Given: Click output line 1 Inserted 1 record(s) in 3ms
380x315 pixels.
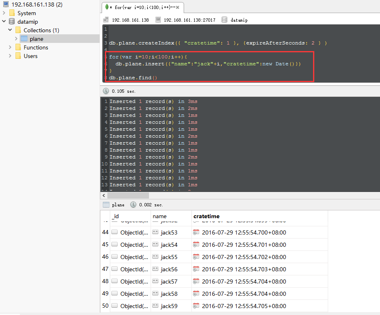Looking at the screenshot, I should point(153,101).
